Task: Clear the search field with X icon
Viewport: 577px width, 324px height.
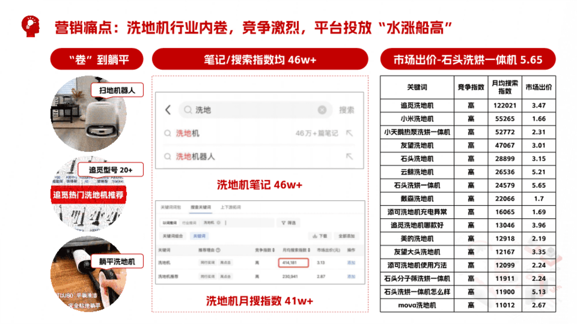Action: [x=322, y=110]
